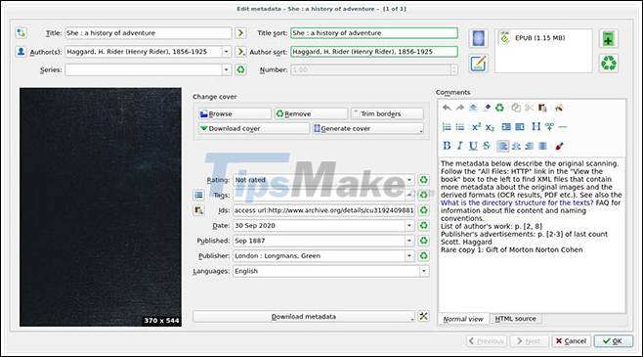Image resolution: width=643 pixels, height=357 pixels.
Task: Select the align left option in Comments
Action: coord(502,146)
